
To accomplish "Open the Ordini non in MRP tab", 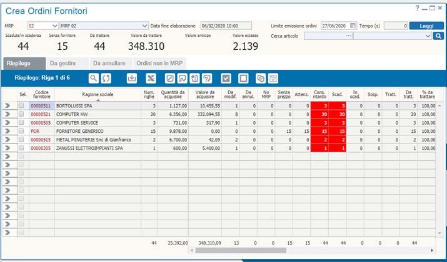I will (160, 63).
